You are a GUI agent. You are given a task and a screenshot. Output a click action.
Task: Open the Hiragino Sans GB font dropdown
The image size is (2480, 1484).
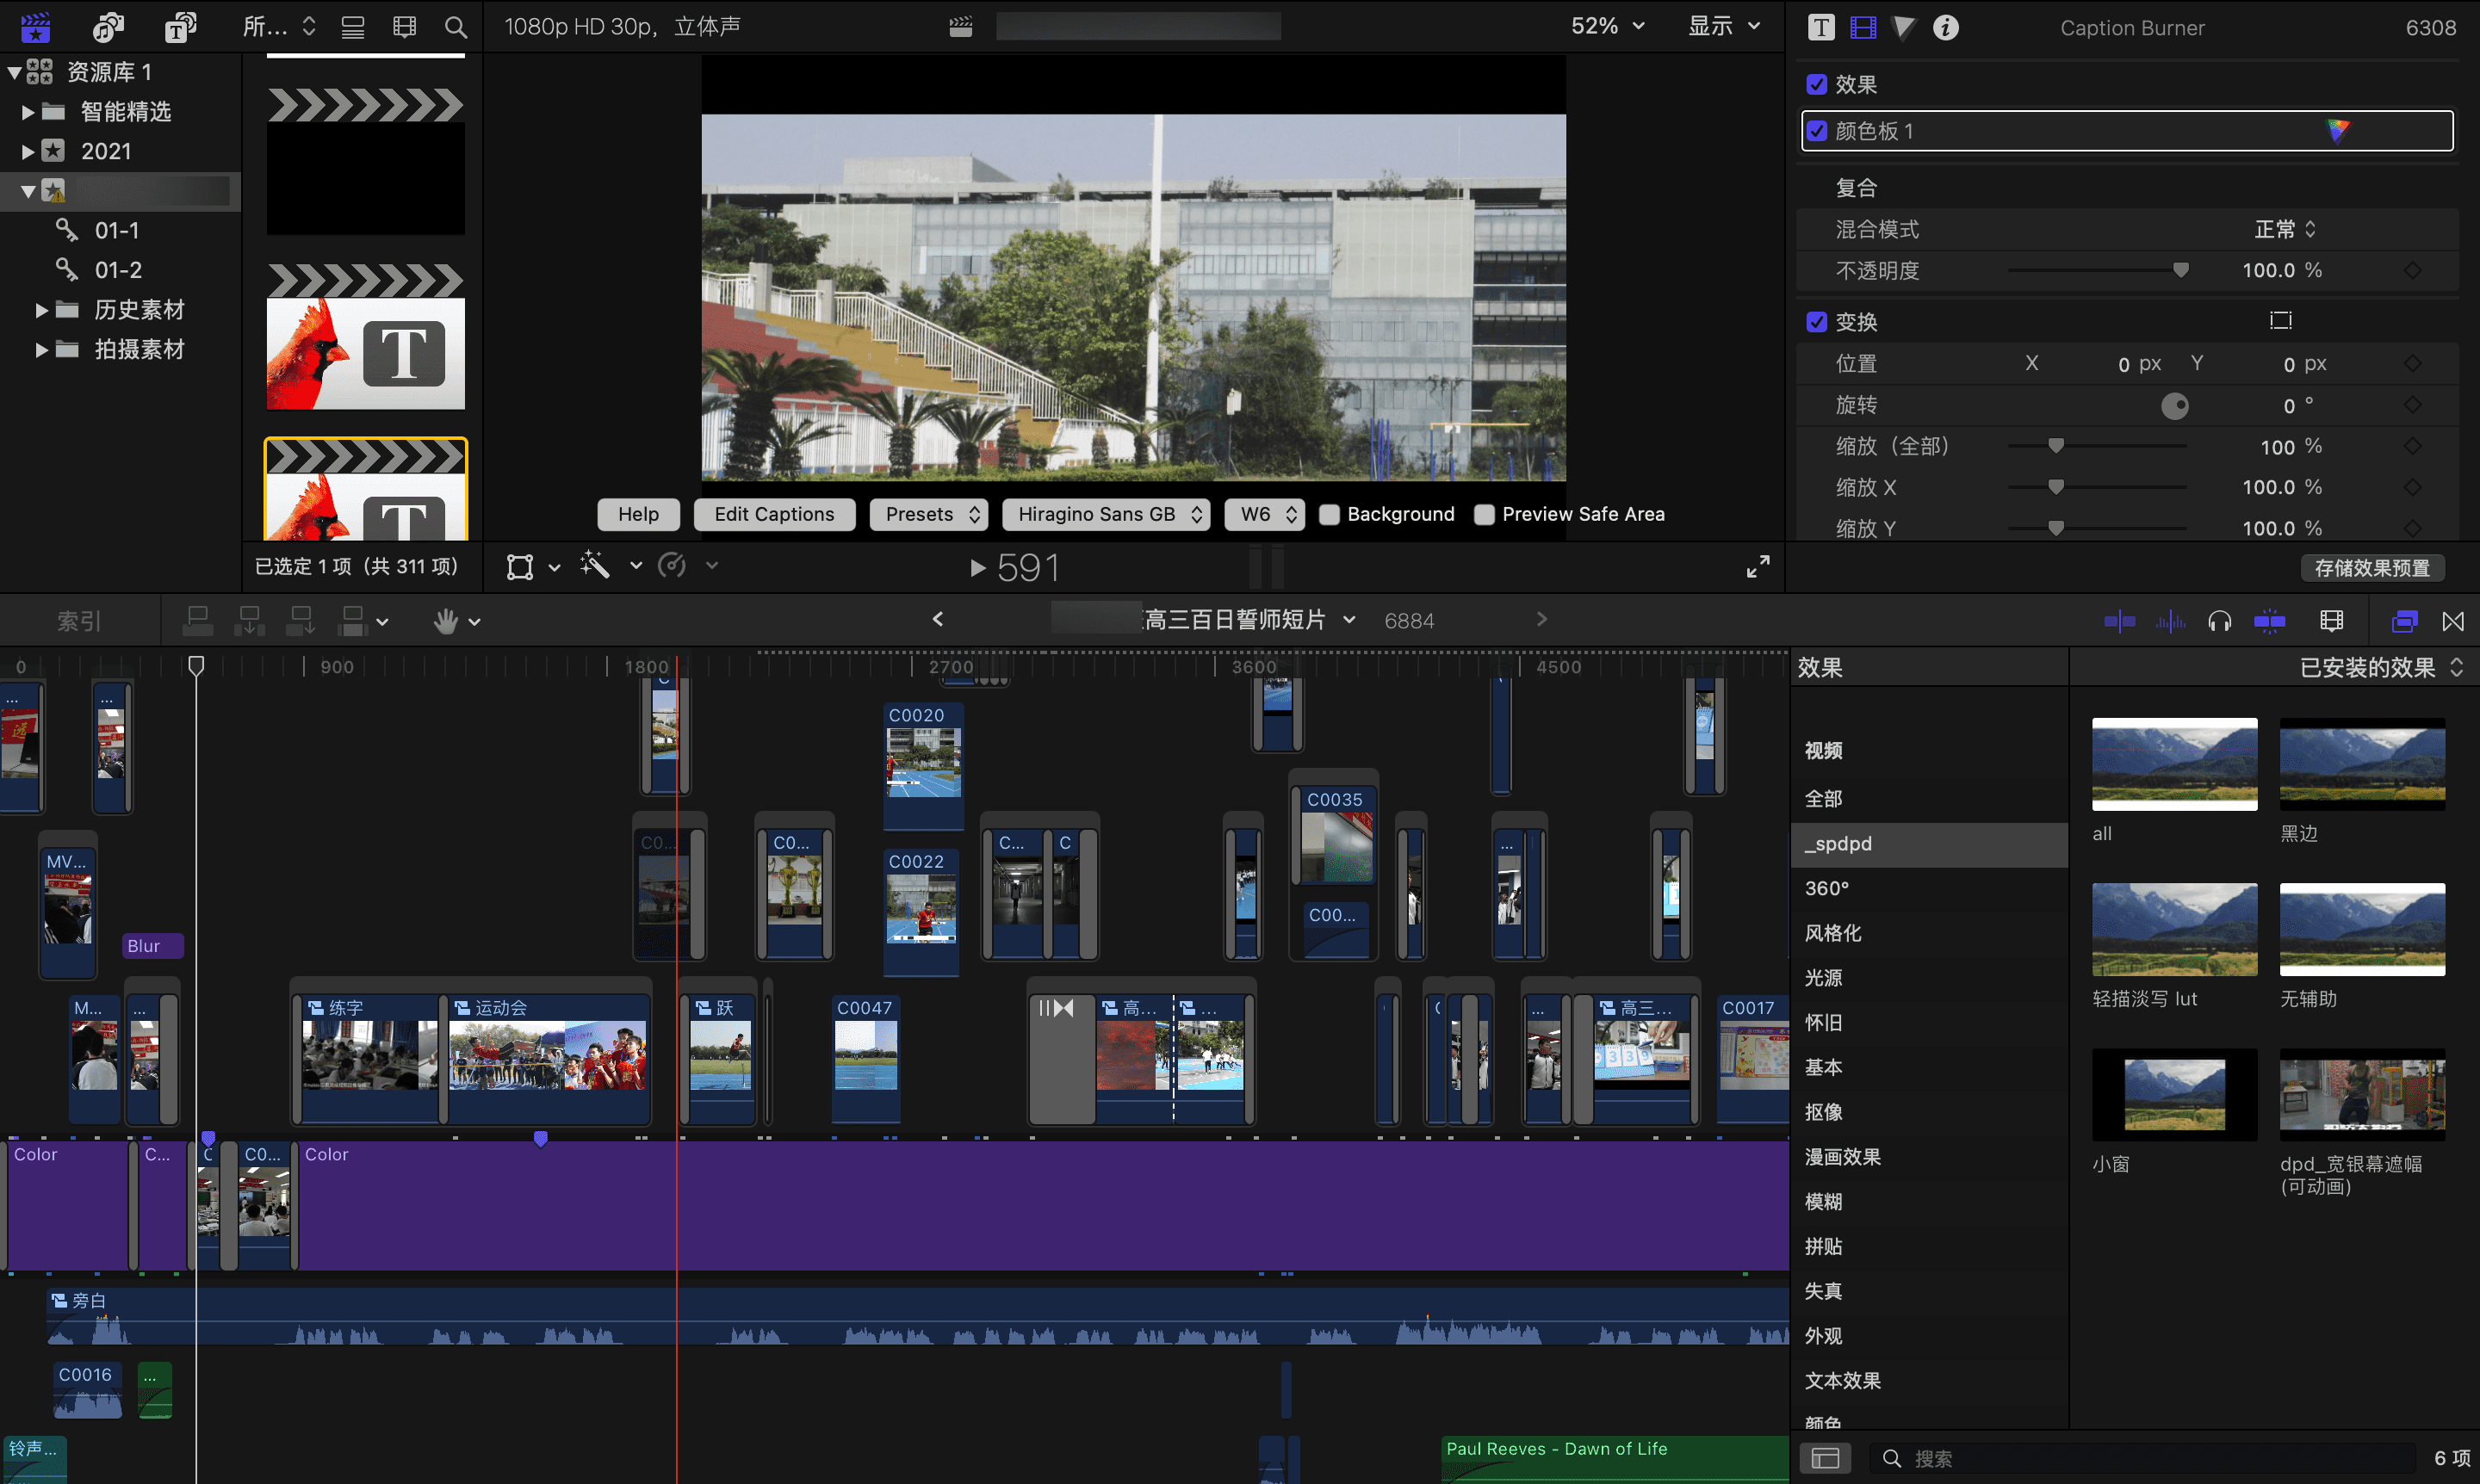tap(1107, 514)
